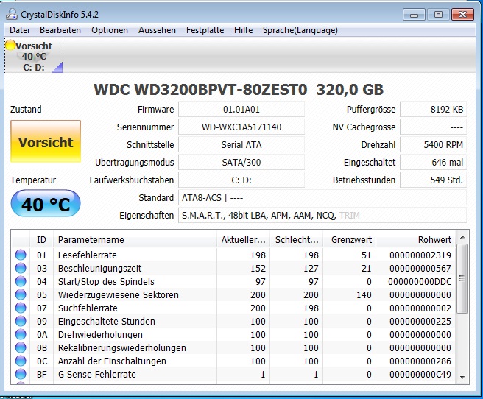The width and height of the screenshot is (483, 399).
Task: Click the Grenzwert value 140
Action: click(x=364, y=294)
